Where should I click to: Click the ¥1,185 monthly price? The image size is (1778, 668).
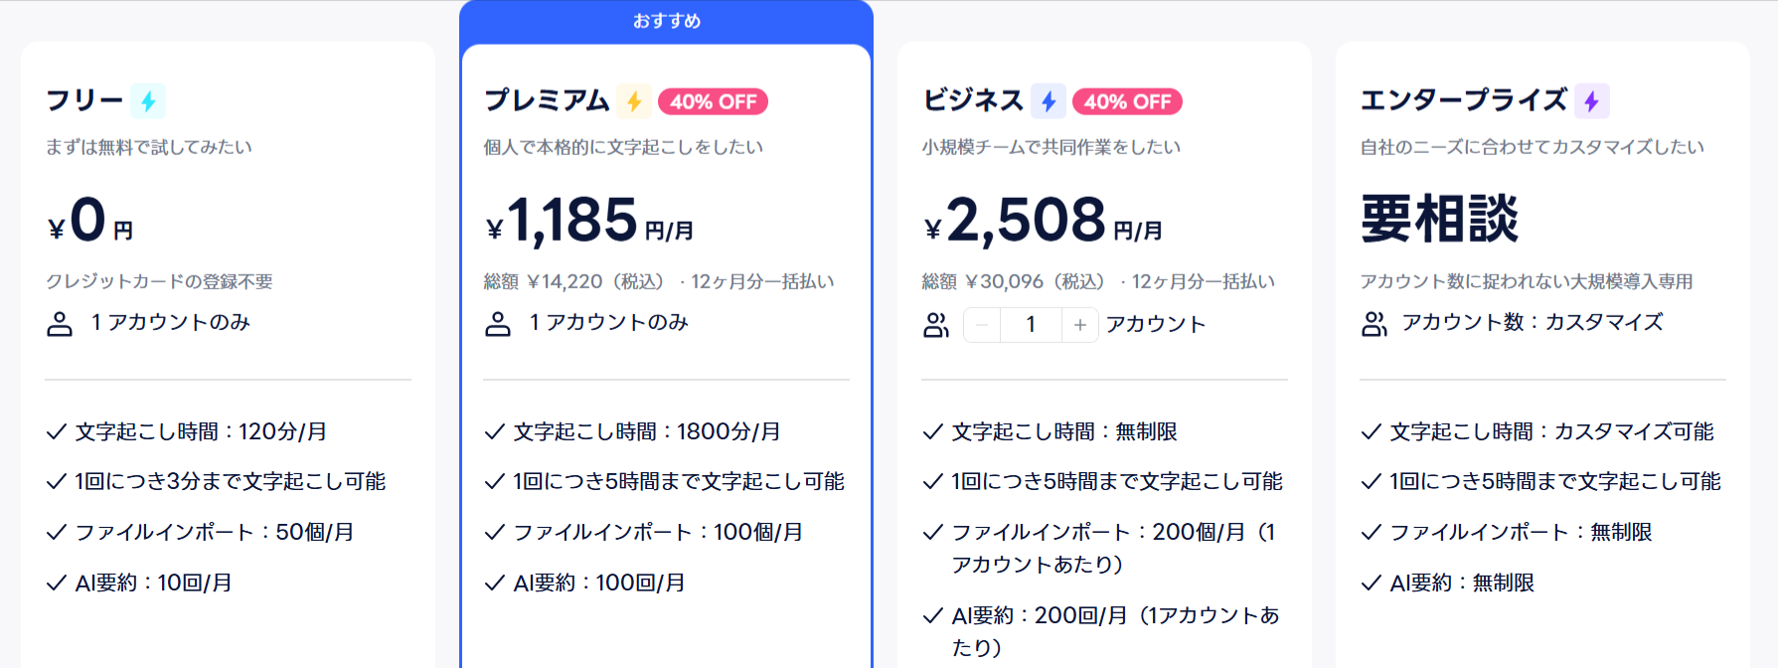[589, 221]
